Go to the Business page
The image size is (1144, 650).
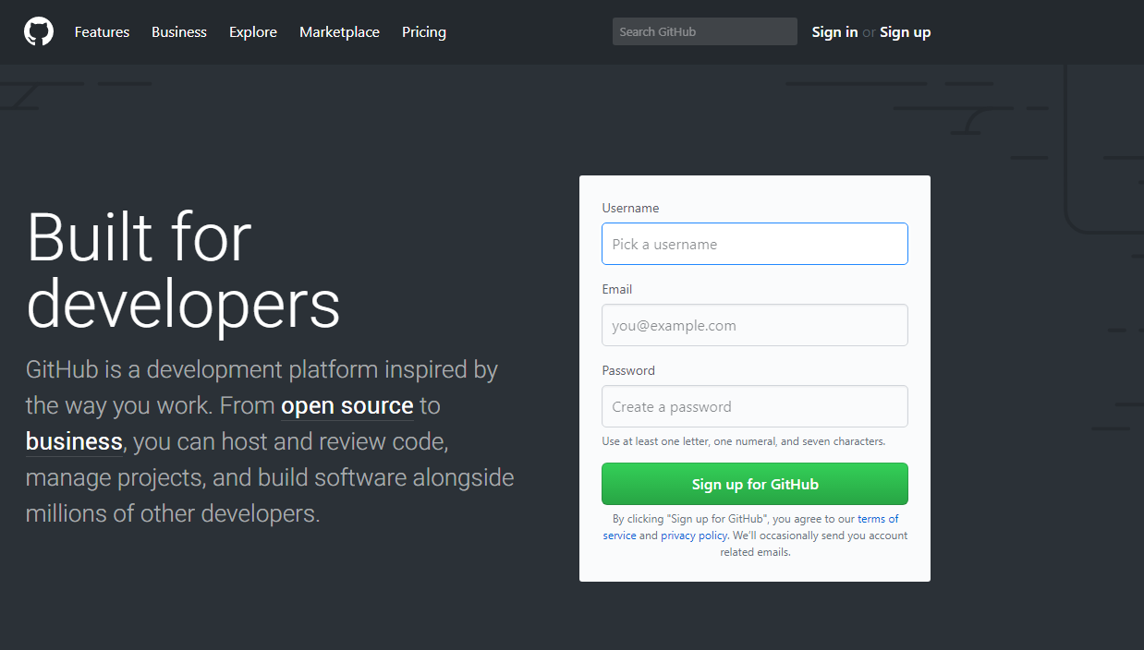(179, 32)
